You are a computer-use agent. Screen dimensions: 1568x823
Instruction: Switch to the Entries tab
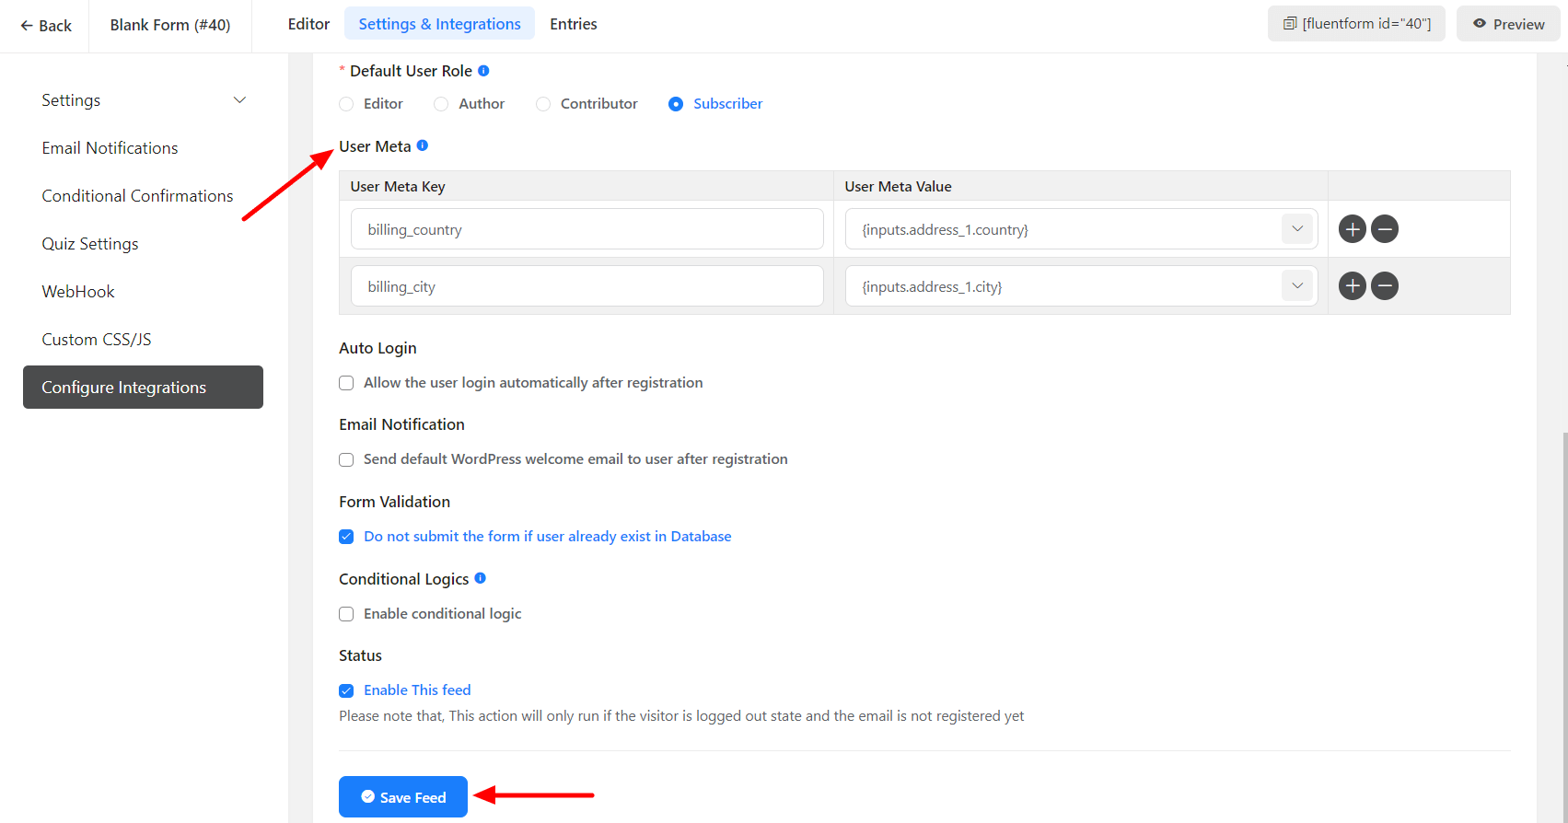click(x=573, y=24)
